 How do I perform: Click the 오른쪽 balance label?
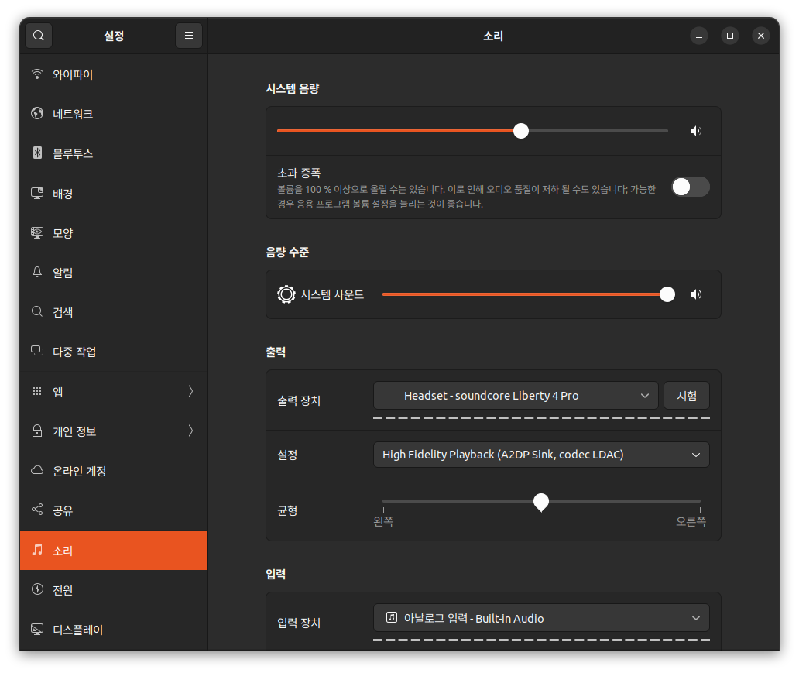[691, 521]
